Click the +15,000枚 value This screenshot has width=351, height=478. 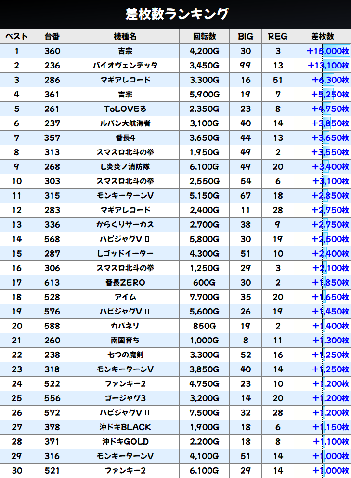[x=328, y=51]
